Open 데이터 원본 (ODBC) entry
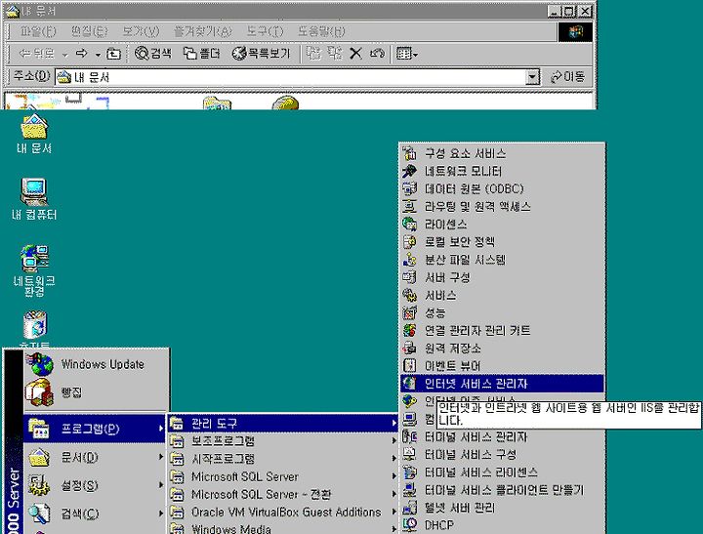Viewport: 703px width, 534px height. click(x=502, y=188)
